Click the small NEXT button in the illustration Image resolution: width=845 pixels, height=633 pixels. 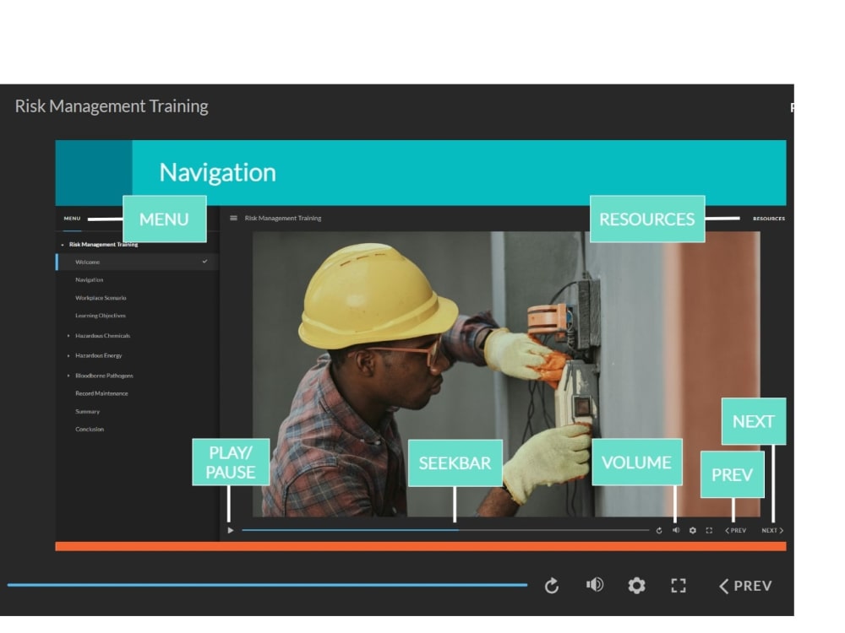pos(772,530)
